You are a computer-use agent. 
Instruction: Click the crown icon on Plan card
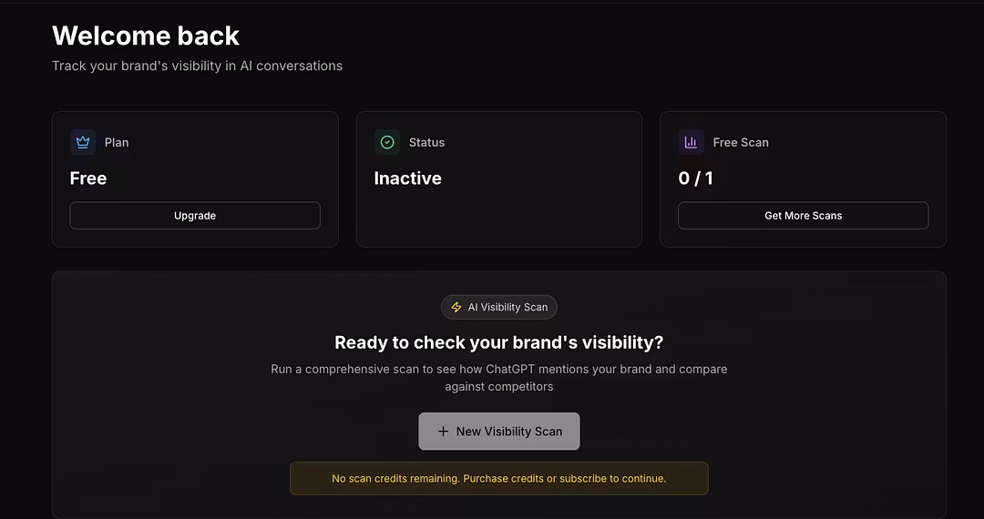click(x=83, y=142)
